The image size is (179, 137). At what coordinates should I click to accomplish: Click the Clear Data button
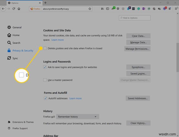[138, 36]
